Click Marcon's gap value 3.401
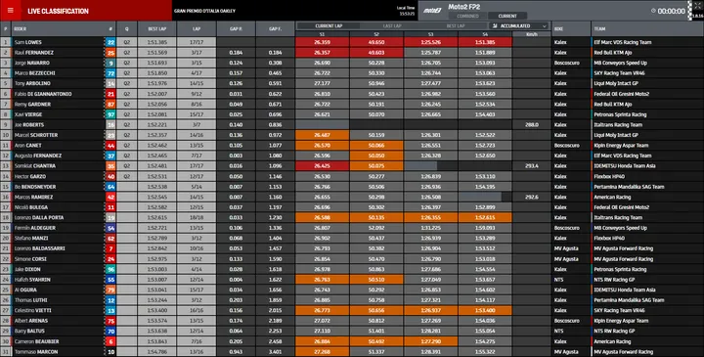 (x=275, y=351)
